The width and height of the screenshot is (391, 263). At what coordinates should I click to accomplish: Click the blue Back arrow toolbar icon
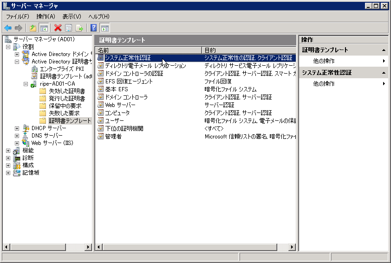(x=8, y=28)
